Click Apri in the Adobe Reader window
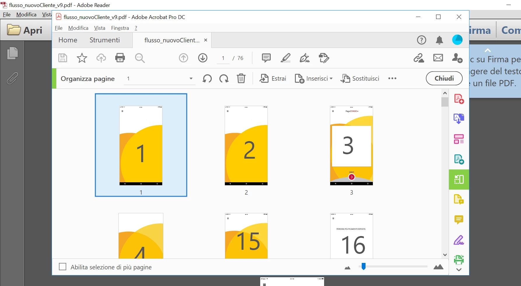Screen dimensions: 521x286 point(25,30)
